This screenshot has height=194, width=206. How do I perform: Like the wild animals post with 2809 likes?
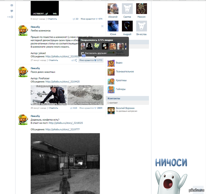point(91,108)
